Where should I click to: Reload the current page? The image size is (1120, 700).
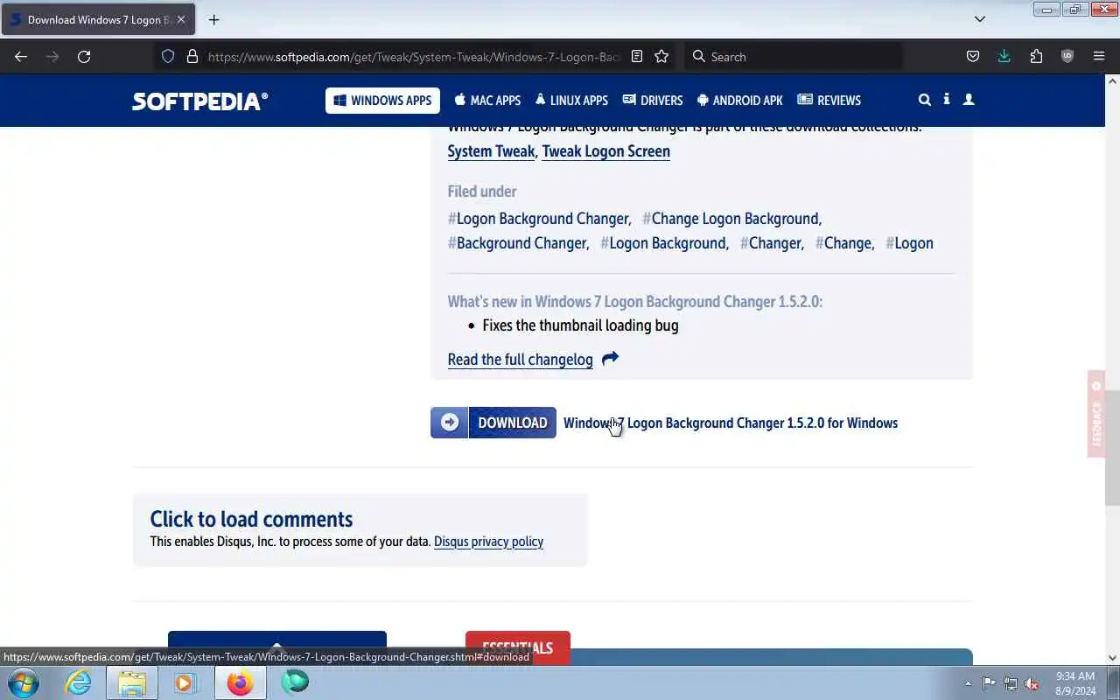(84, 56)
